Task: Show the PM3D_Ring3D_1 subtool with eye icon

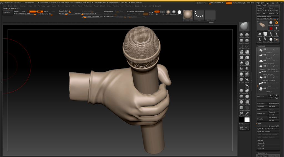Action: tap(277, 72)
